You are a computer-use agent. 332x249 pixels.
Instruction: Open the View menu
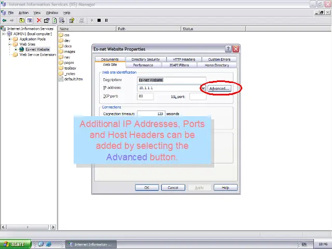37,12
